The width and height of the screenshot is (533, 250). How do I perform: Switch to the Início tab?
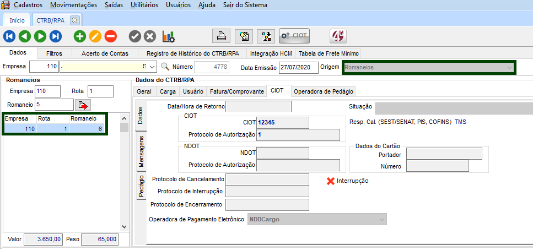coord(17,20)
